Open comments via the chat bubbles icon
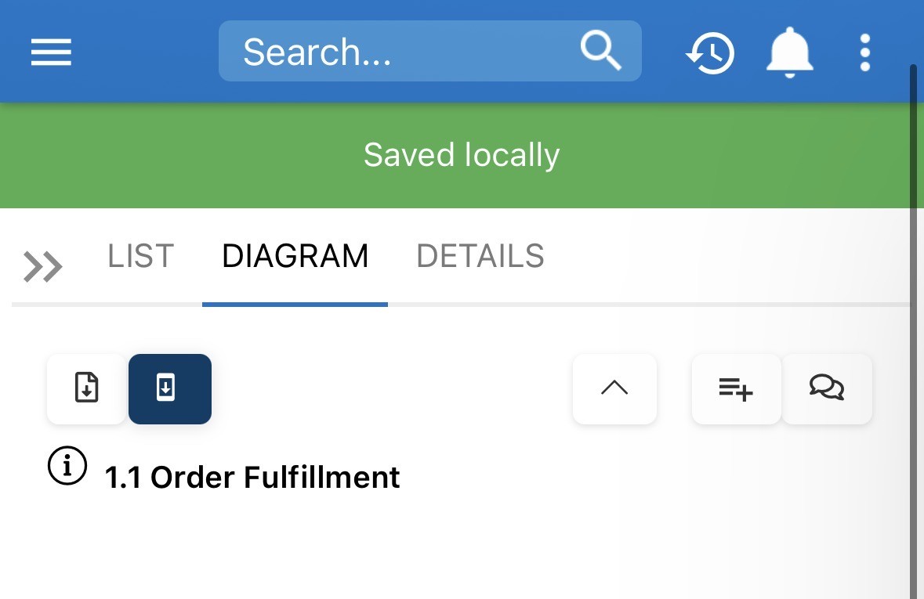The image size is (924, 599). [827, 388]
